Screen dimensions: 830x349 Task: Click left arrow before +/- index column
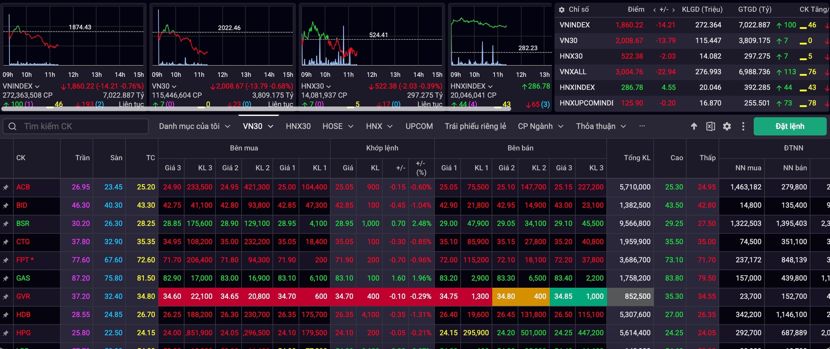pyautogui.click(x=654, y=10)
